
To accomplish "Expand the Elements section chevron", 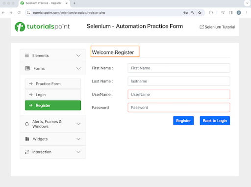I will (x=78, y=55).
